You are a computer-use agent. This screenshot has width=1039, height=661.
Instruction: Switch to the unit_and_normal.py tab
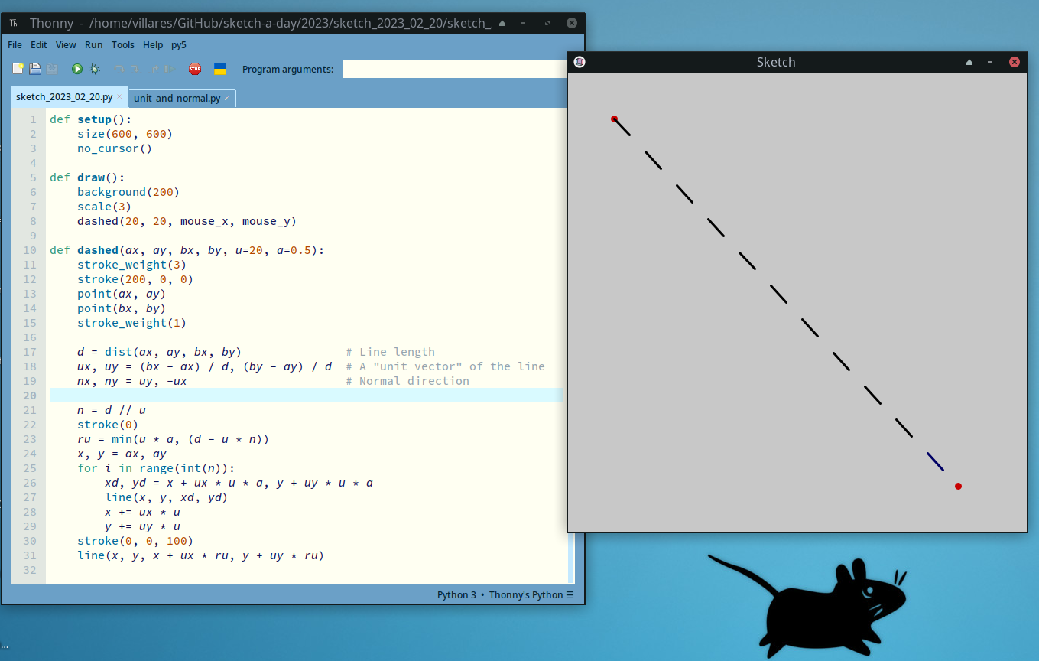point(177,98)
